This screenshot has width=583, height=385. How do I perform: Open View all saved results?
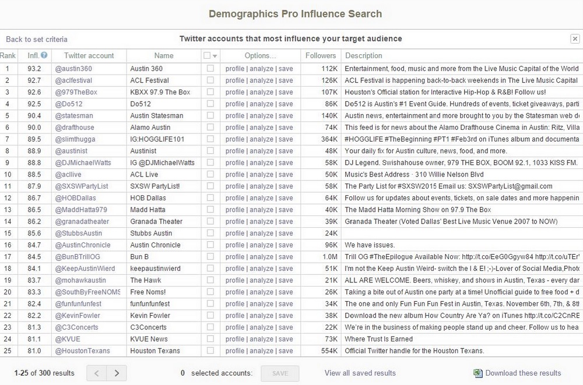pos(360,373)
